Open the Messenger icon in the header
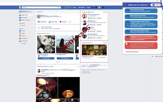 [96, 7]
